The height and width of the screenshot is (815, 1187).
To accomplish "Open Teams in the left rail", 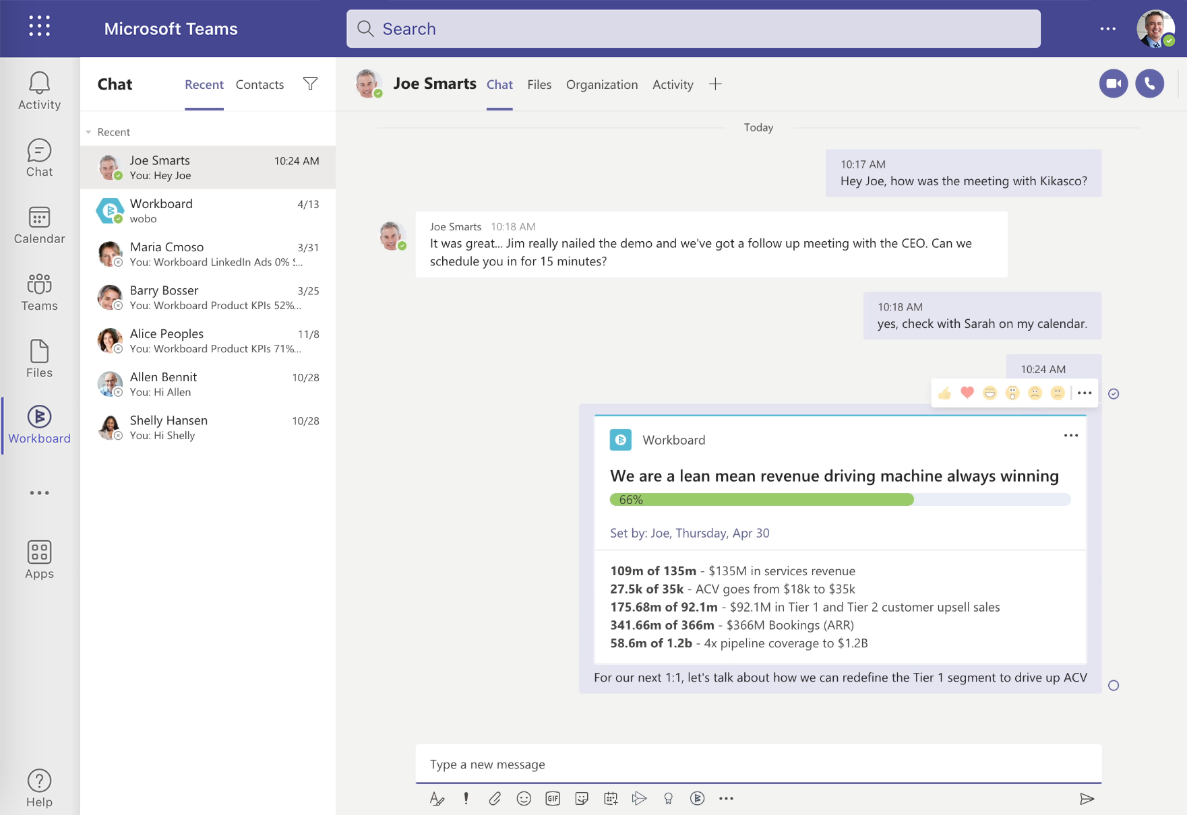I will [39, 292].
